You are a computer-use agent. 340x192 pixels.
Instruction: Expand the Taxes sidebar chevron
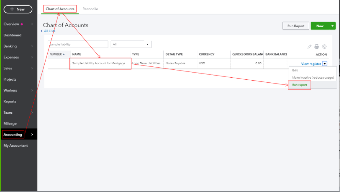click(32, 112)
